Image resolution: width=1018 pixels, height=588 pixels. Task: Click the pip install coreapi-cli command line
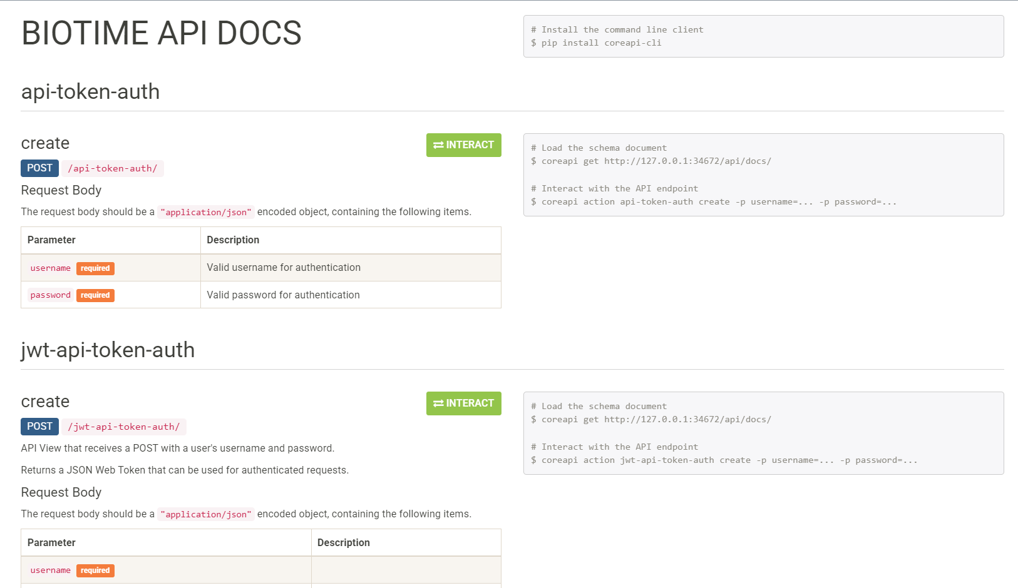(601, 43)
